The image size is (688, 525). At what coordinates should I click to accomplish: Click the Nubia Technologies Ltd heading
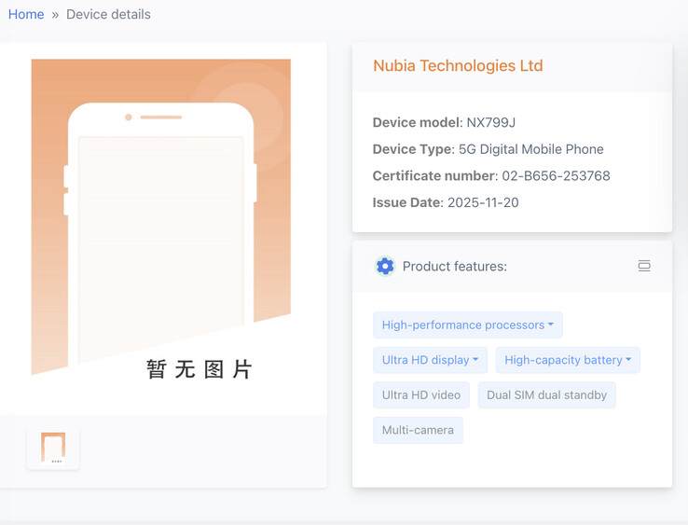[x=458, y=65]
